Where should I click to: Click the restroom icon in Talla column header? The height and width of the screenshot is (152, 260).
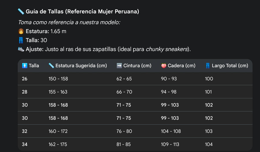pyautogui.click(x=25, y=66)
